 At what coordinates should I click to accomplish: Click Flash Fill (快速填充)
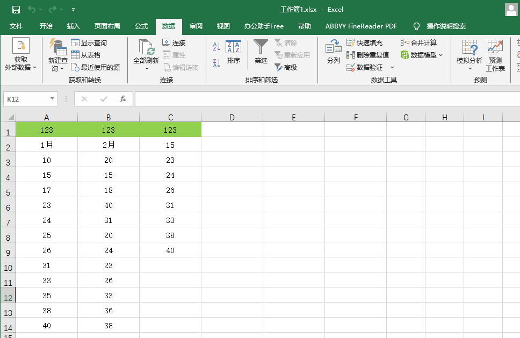point(365,42)
